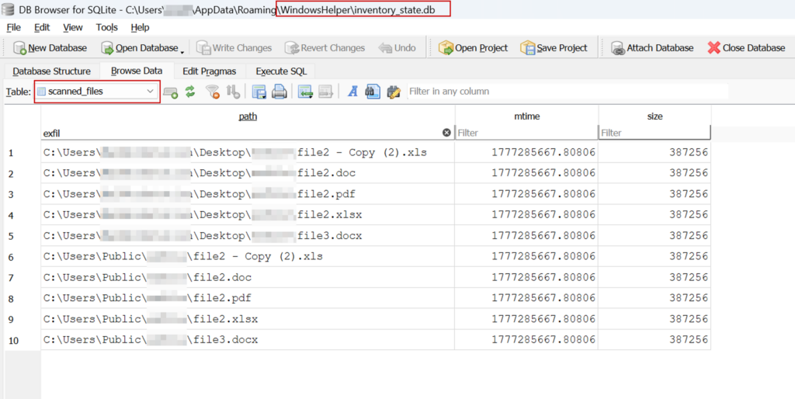Select the Browse Data tab
The image size is (795, 399).
pyautogui.click(x=137, y=71)
